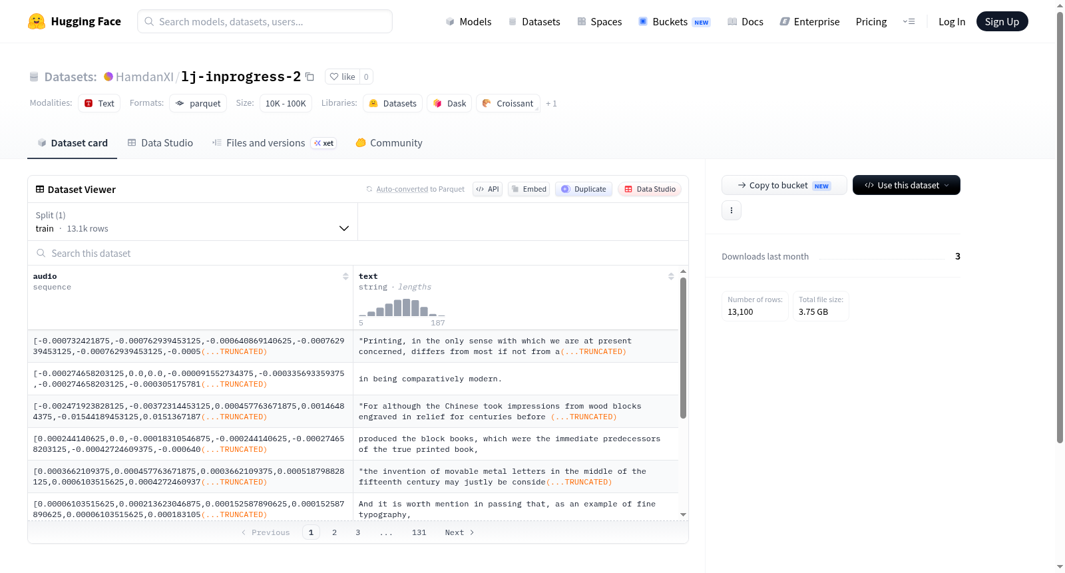Click the API button
1065x573 pixels.
click(487, 189)
